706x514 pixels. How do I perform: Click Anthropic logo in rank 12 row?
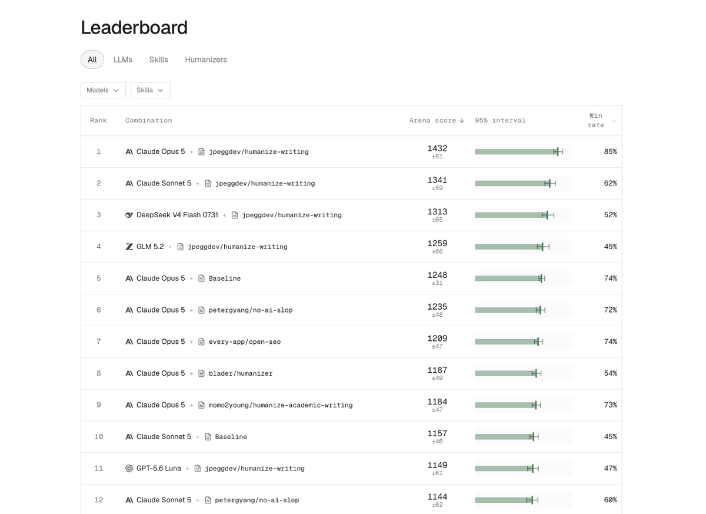pos(129,500)
